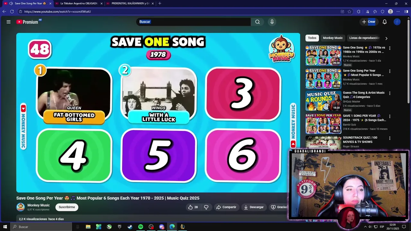Select the Monkey Music filter chip

click(333, 38)
